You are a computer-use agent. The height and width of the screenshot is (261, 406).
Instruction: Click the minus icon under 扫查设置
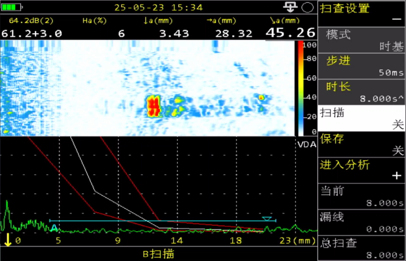click(x=396, y=19)
